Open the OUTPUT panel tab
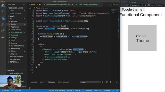Screen dimensions: 165x92 click(x=42, y=82)
